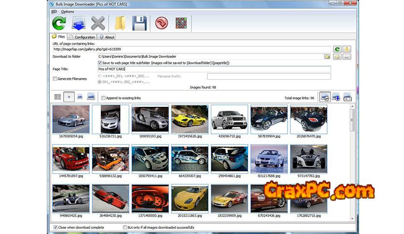Click the blue download arrow toolbar icon
This screenshot has width=404, height=234.
coord(78,23)
